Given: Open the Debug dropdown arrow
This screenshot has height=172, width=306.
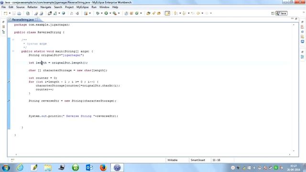Looking at the screenshot, I should point(102,13).
